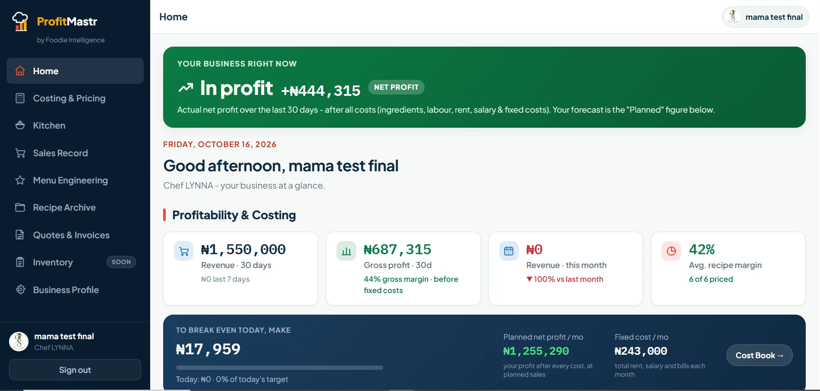Click the Profitability & Costing heading
Image resolution: width=820 pixels, height=391 pixels.
tap(234, 215)
